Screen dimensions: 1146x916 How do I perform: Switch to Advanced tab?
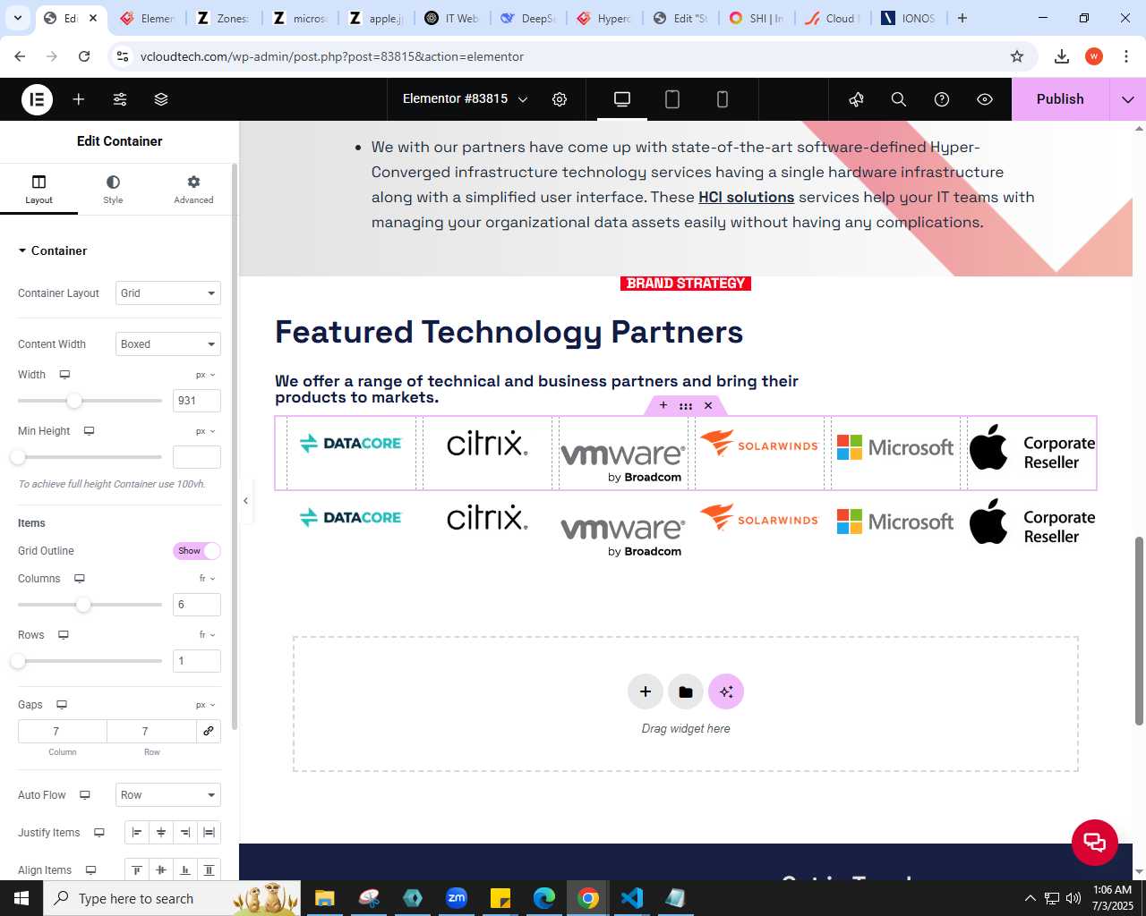(193, 190)
